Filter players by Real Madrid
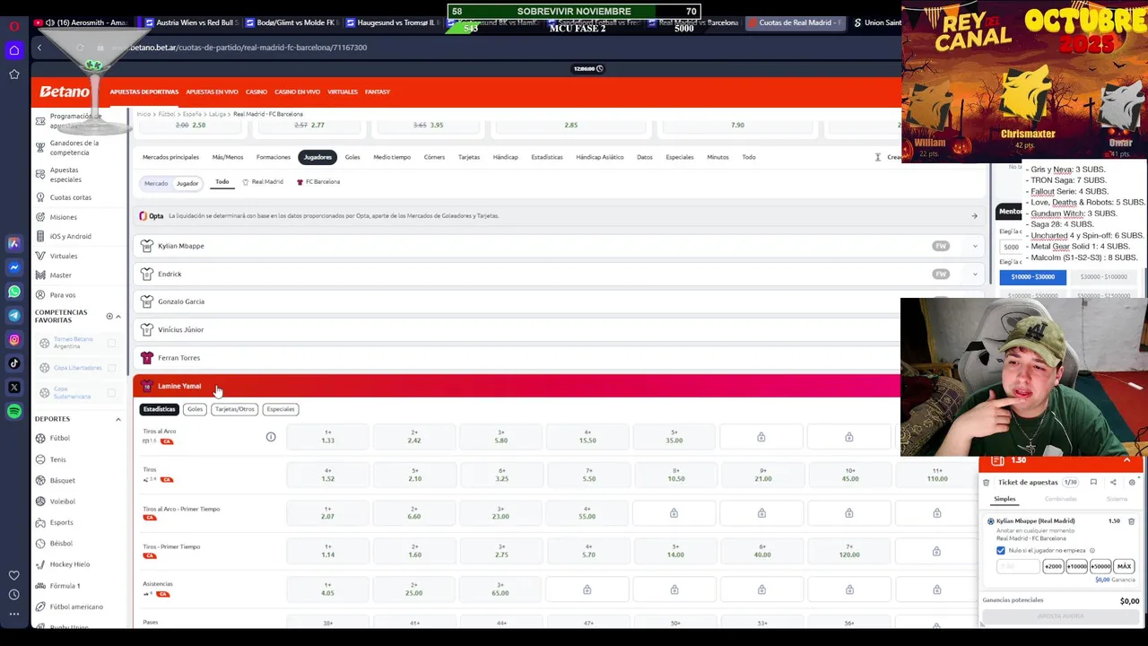 click(263, 182)
